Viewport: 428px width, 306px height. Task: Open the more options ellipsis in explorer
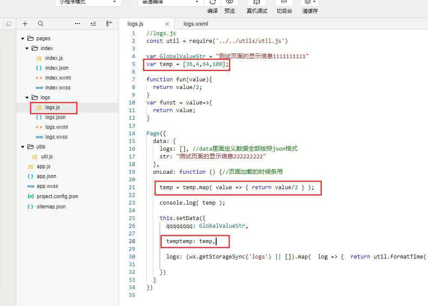click(77, 24)
